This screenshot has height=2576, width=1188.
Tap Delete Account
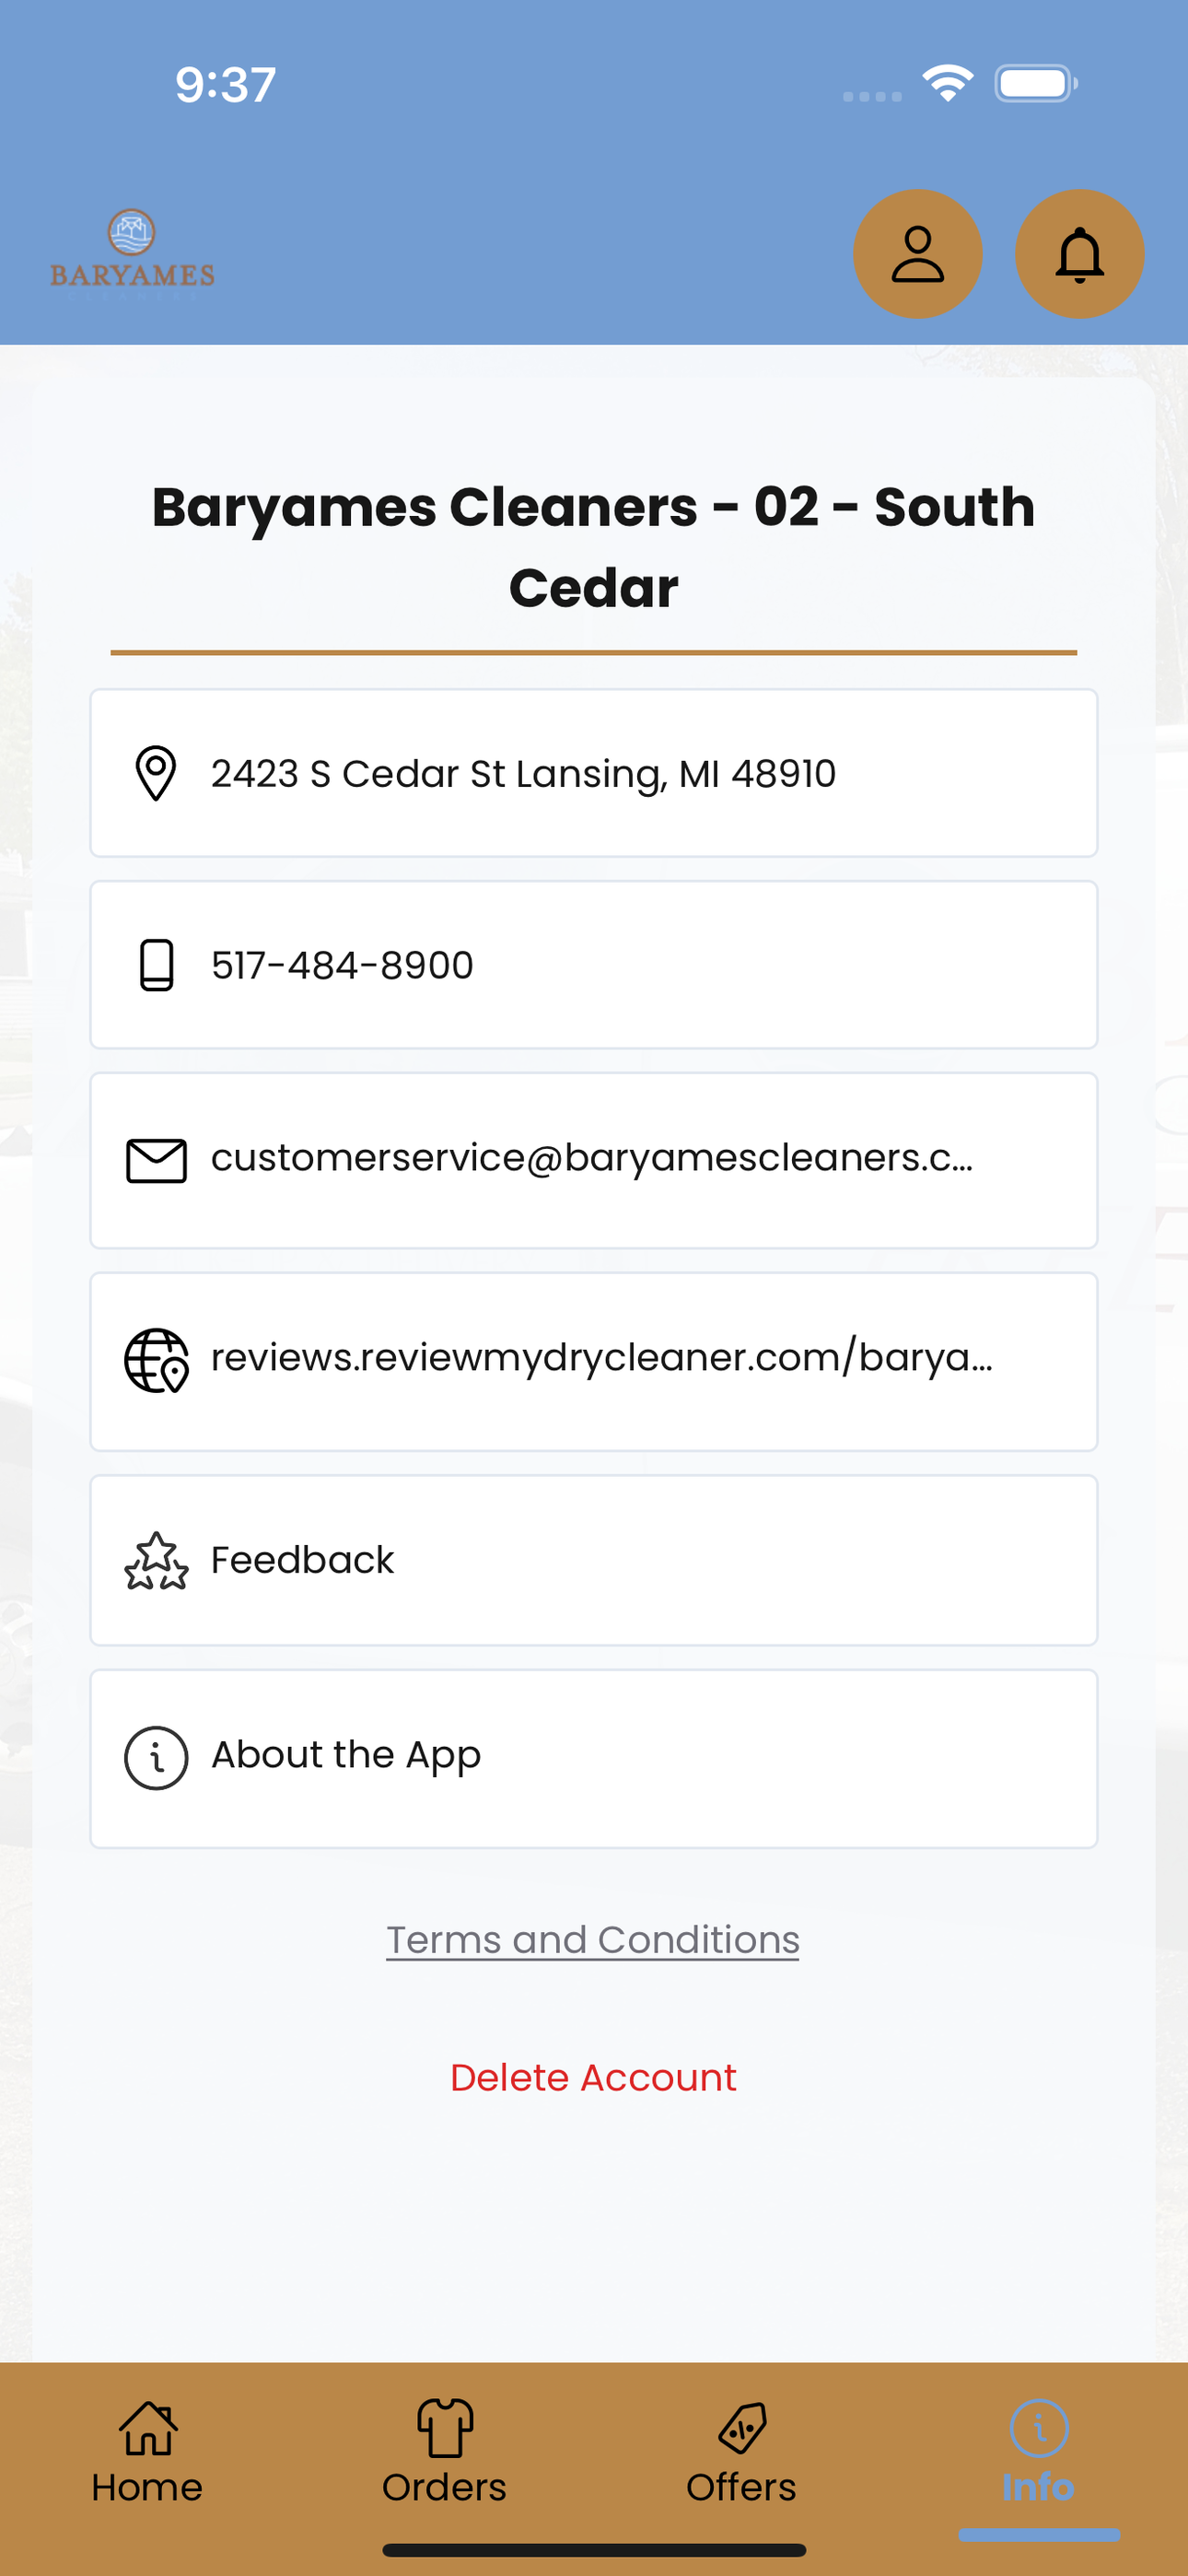593,2077
